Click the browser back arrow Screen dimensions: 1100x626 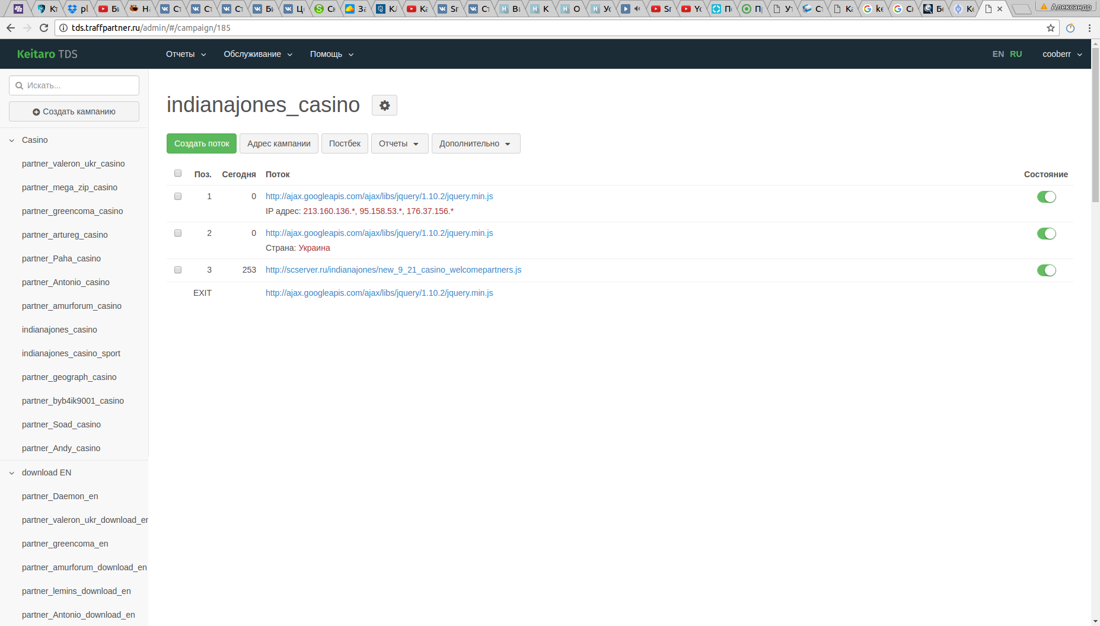(x=11, y=28)
